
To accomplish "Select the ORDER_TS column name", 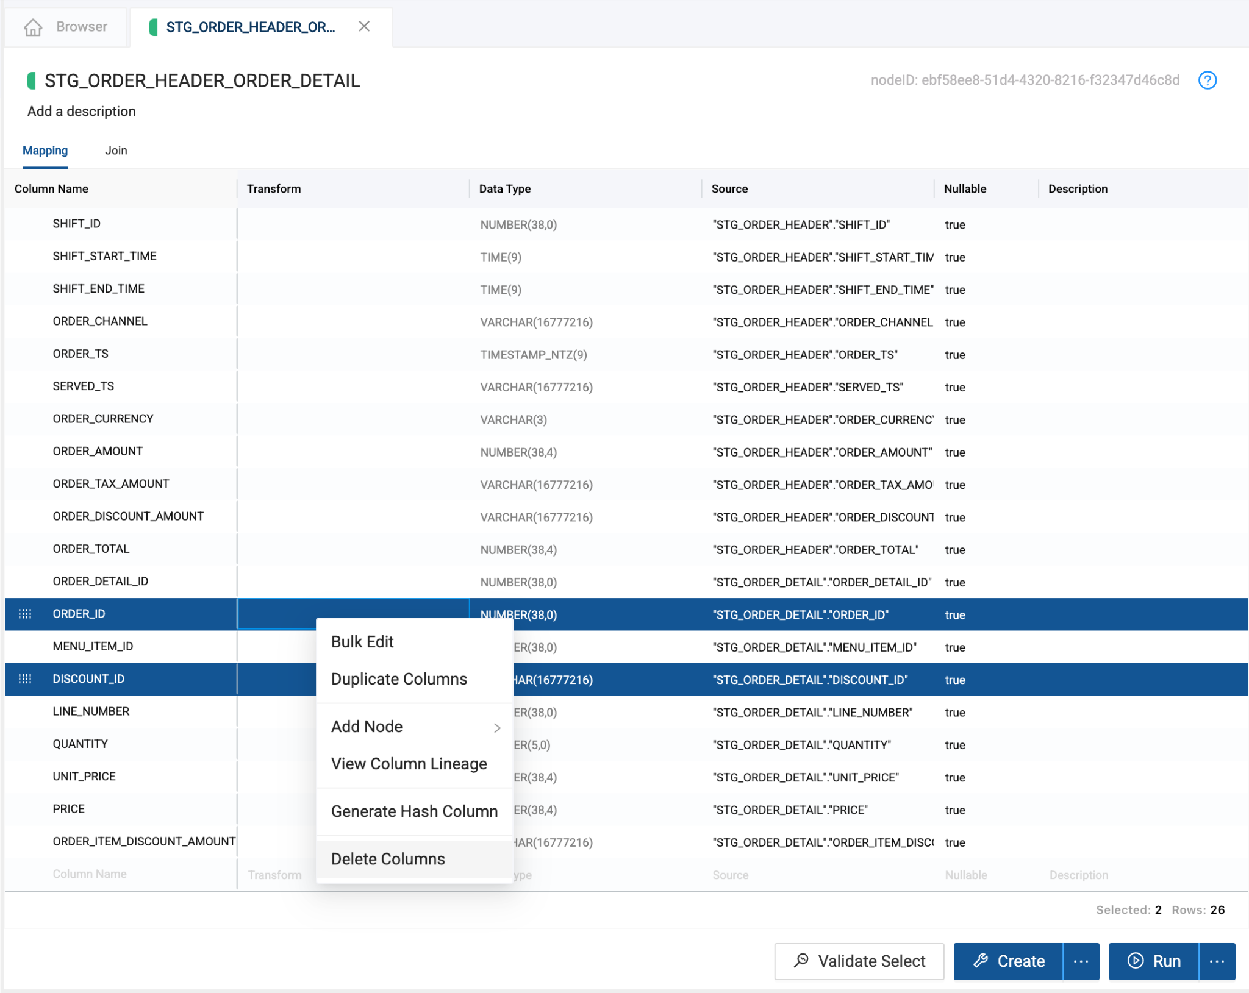I will click(x=81, y=354).
